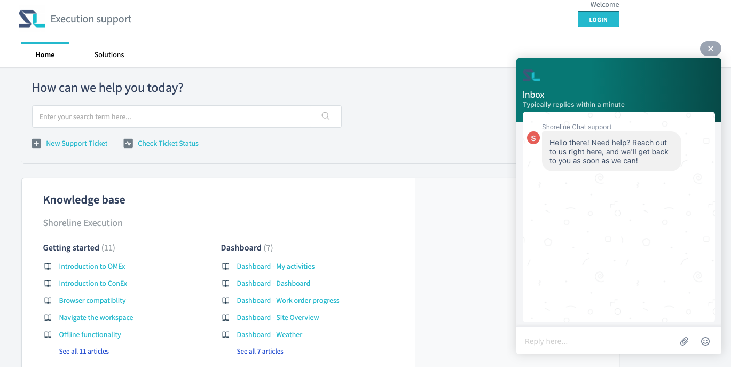This screenshot has width=731, height=367.
Task: Open the Solutions tab
Action: point(109,54)
